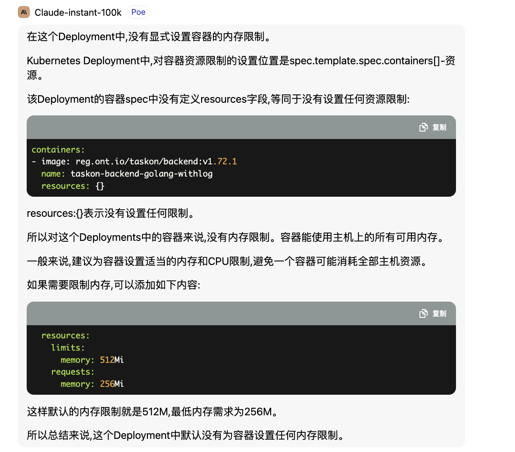Screen dimensions: 515x452
Task: Click the 'requests:' code line
Action: (73, 372)
